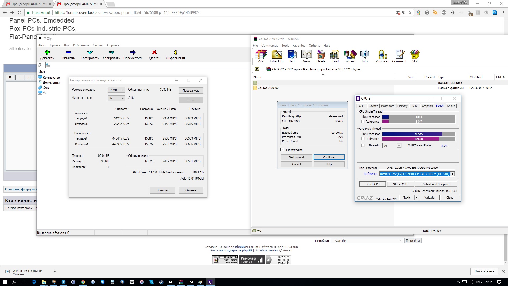This screenshot has width=508, height=286.
Task: Click WinRAR VirusScan toolbar icon
Action: (382, 55)
